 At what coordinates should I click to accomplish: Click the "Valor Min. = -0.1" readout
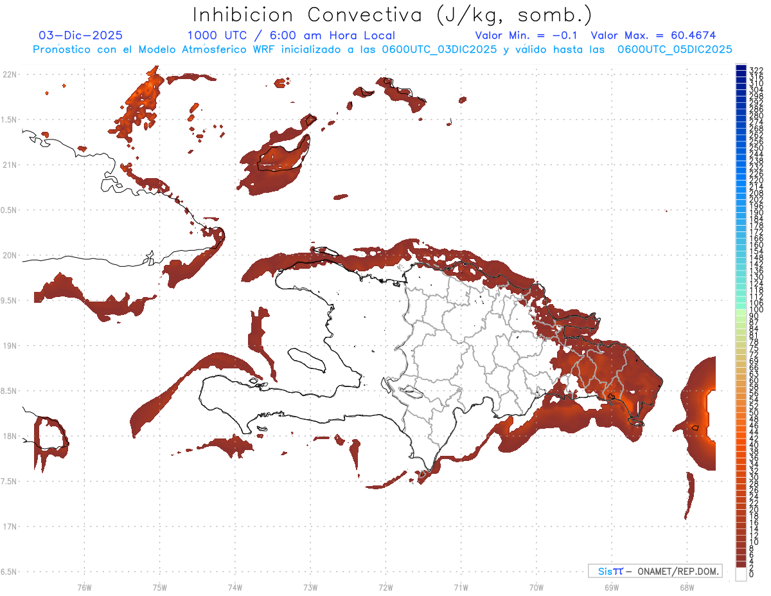click(x=526, y=35)
